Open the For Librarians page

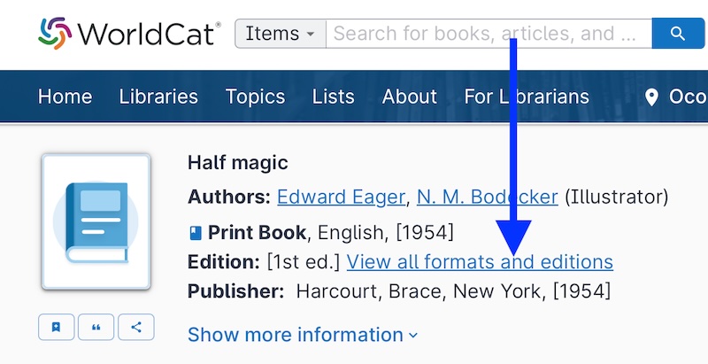527,97
